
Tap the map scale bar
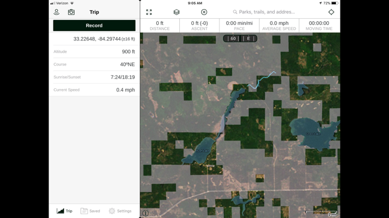322,213
